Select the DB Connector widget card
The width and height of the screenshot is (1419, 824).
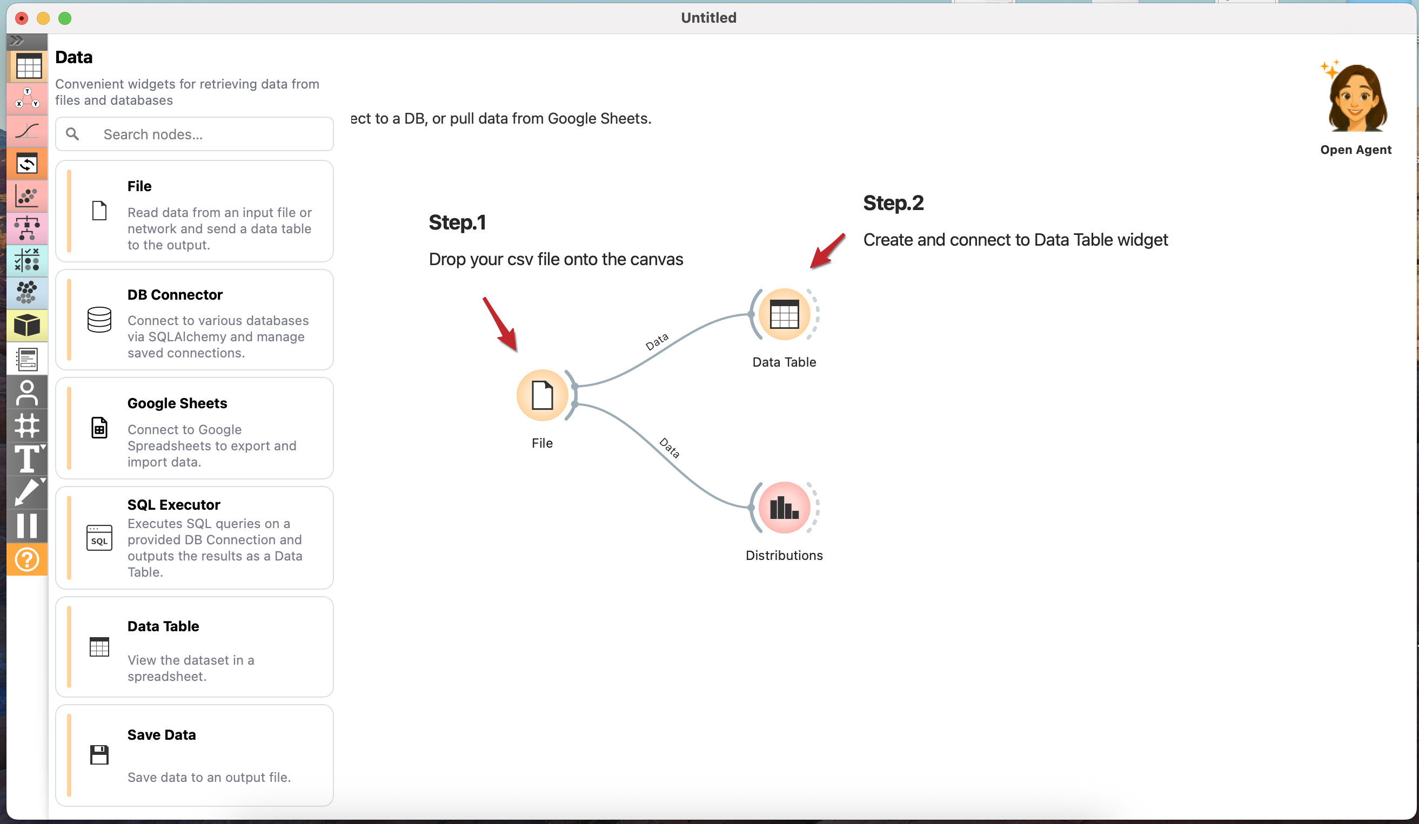[195, 320]
